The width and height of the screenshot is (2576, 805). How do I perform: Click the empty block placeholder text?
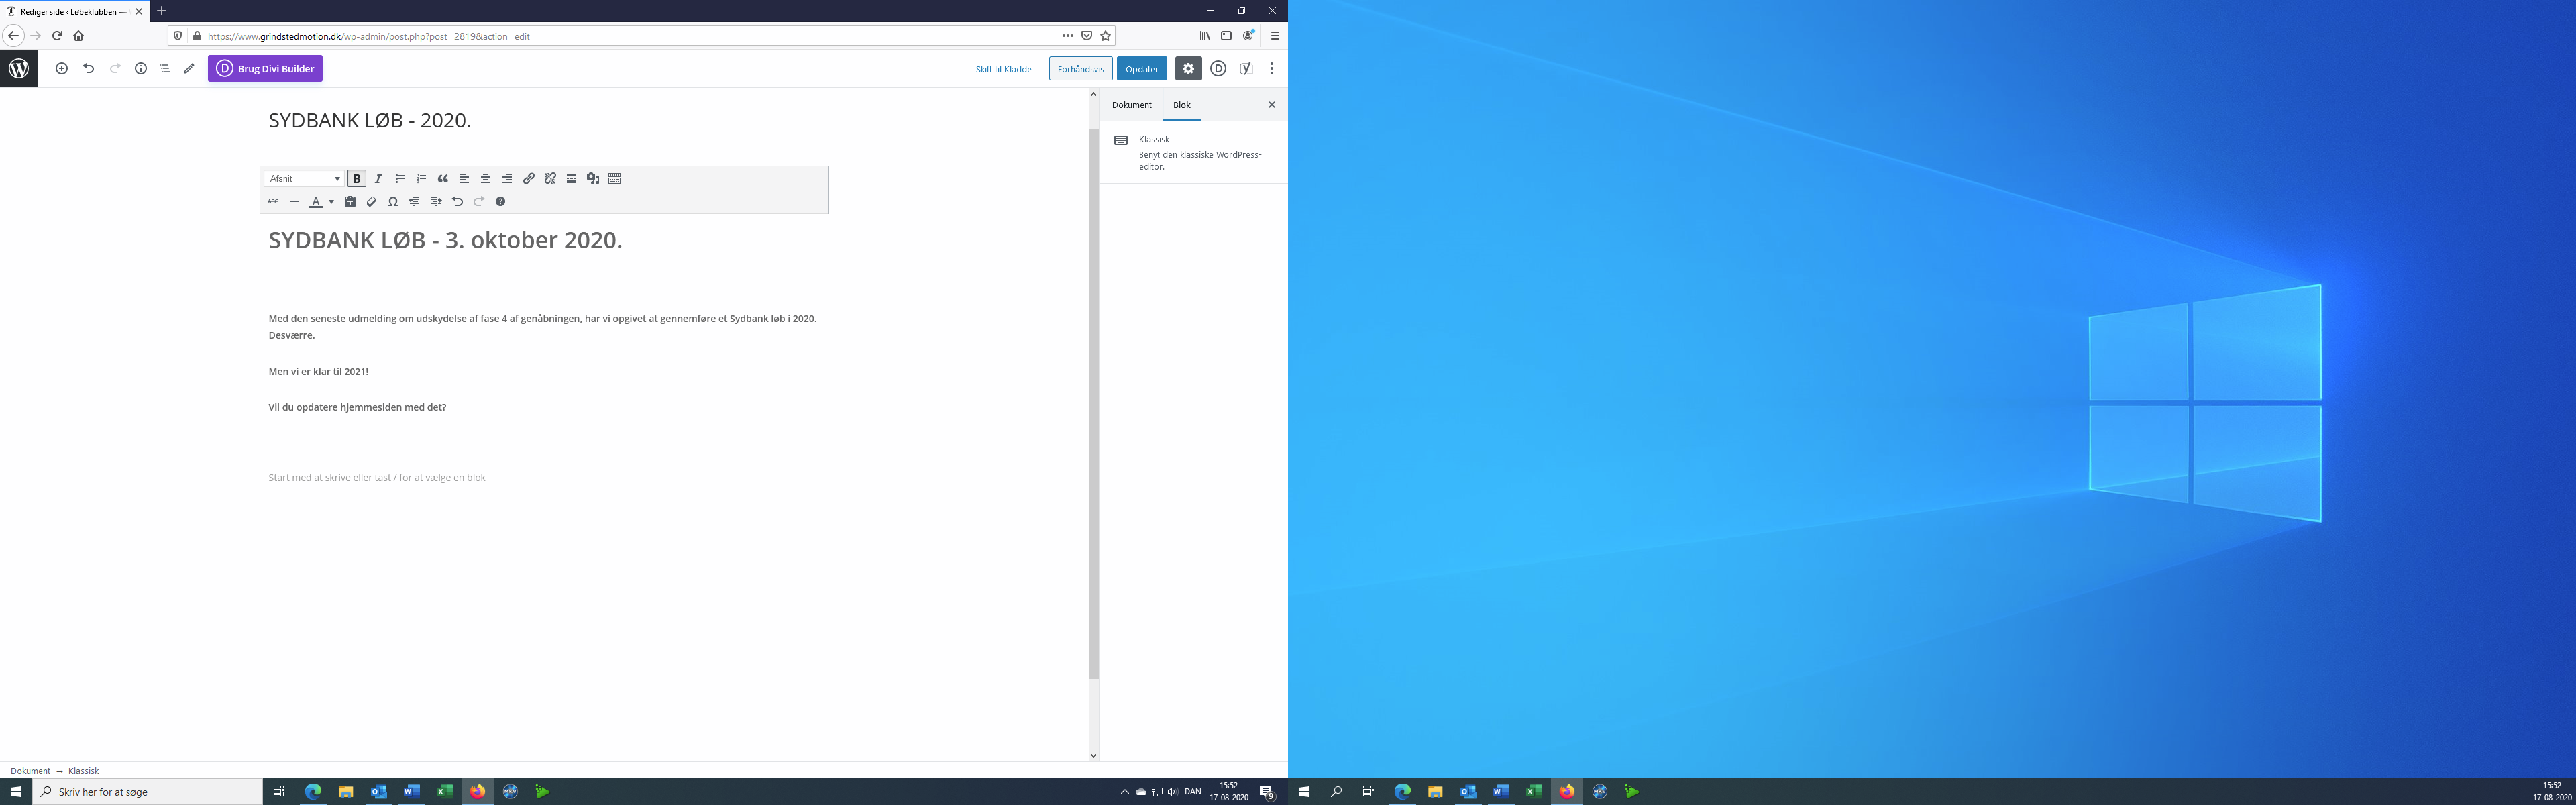tap(377, 478)
